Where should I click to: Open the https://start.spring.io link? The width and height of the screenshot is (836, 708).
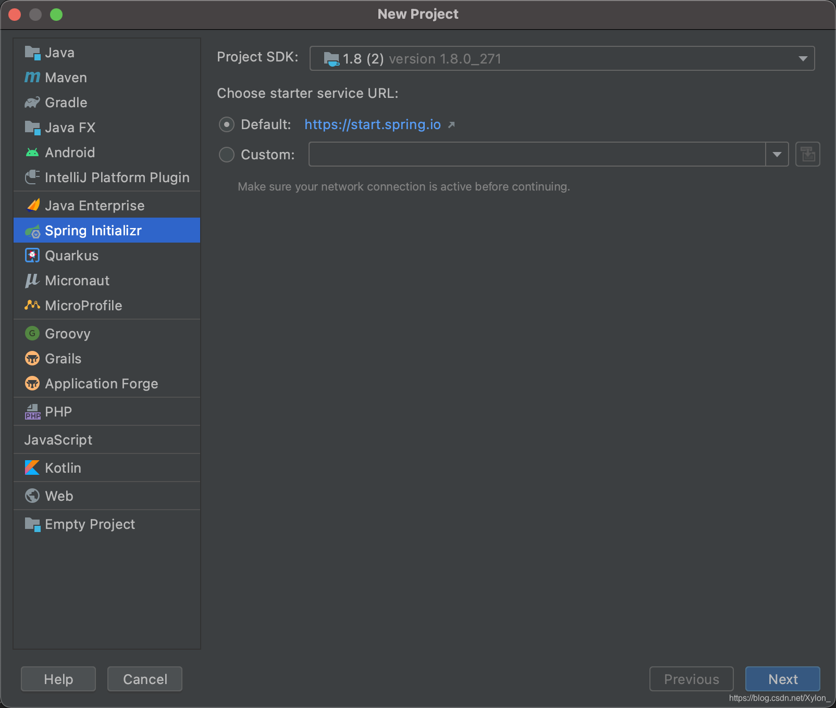point(372,124)
